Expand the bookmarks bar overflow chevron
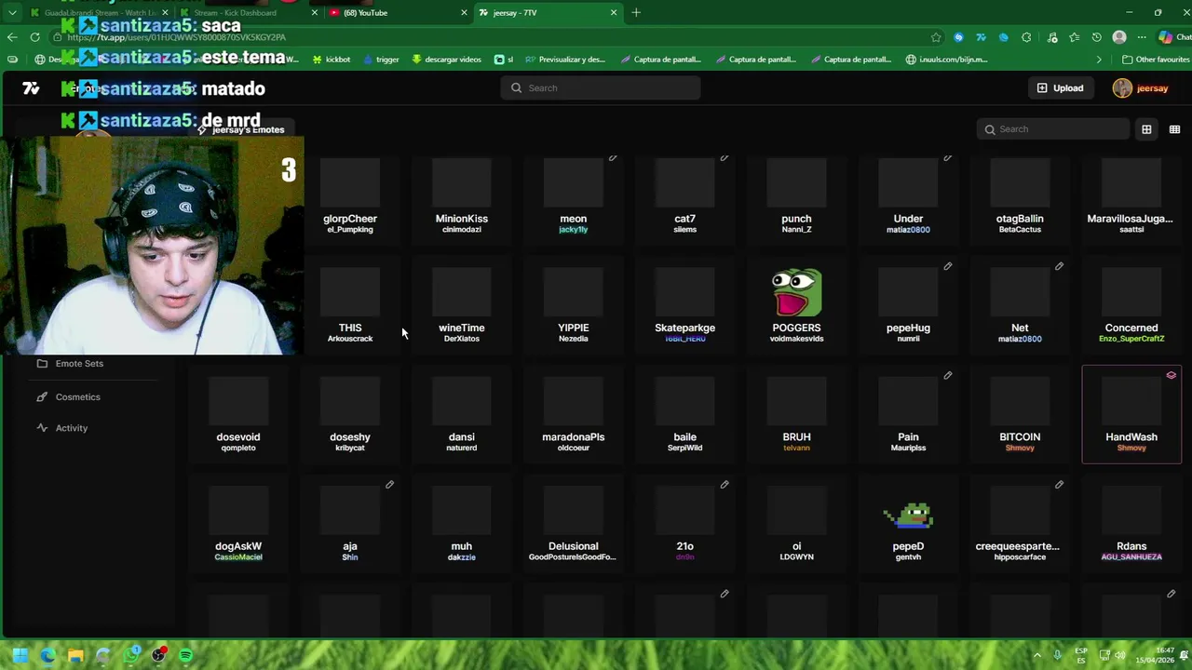 (x=1099, y=60)
